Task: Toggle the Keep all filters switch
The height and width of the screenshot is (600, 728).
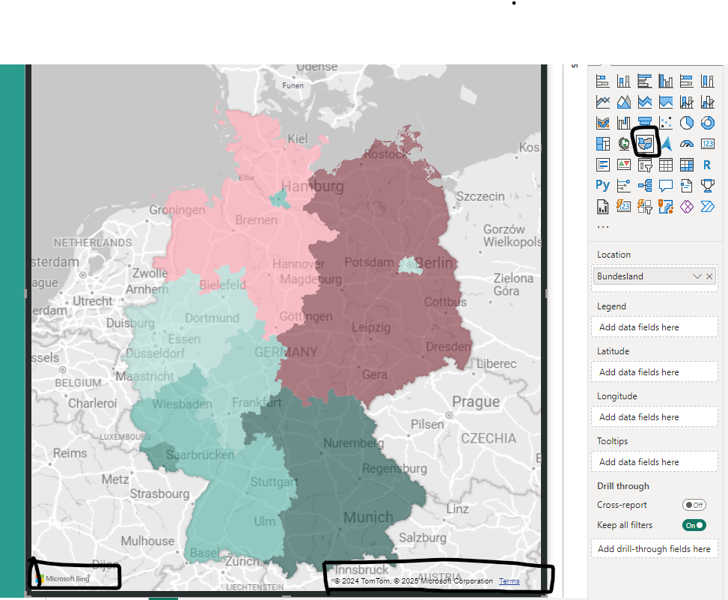Action: (x=694, y=525)
